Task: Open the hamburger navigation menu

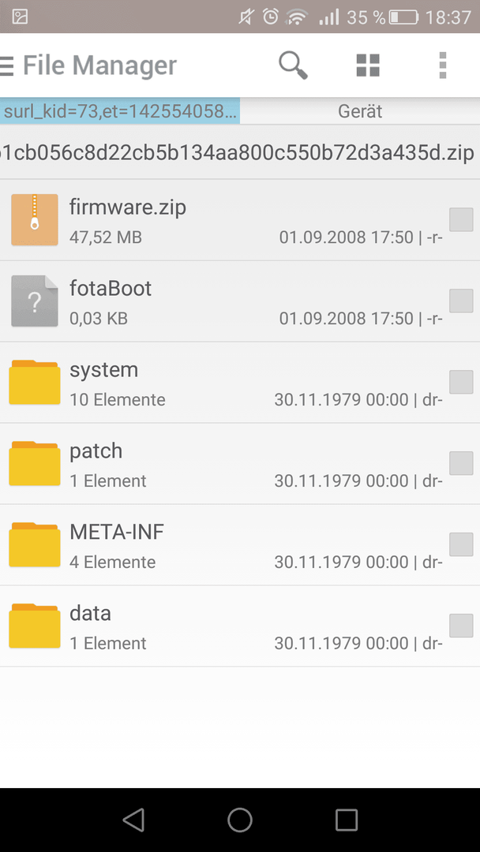Action: click(6, 66)
